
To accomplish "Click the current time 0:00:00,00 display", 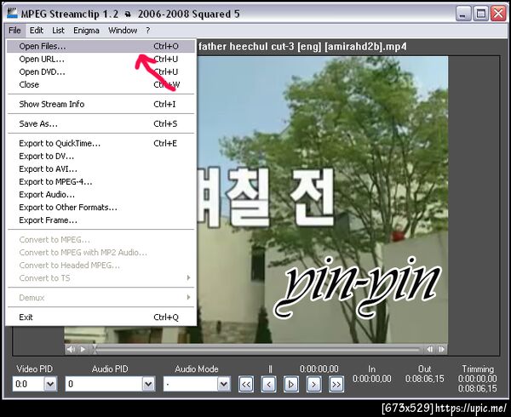I will (x=319, y=368).
